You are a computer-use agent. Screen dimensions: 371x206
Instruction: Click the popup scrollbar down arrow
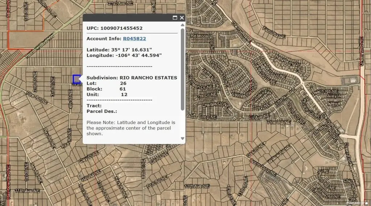pos(182,138)
